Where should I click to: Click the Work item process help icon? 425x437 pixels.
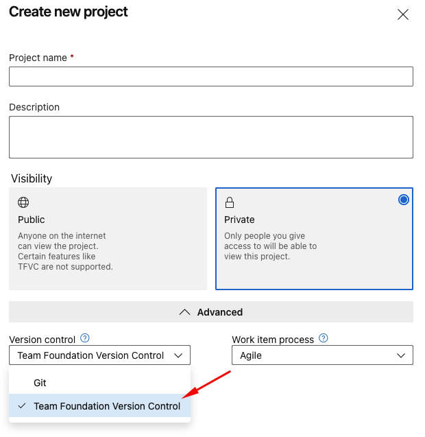pyautogui.click(x=324, y=338)
